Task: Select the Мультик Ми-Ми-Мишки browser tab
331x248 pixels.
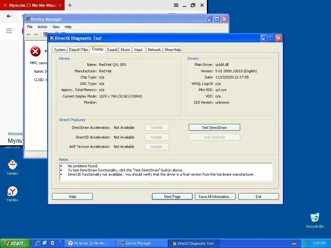Action: click(x=32, y=5)
